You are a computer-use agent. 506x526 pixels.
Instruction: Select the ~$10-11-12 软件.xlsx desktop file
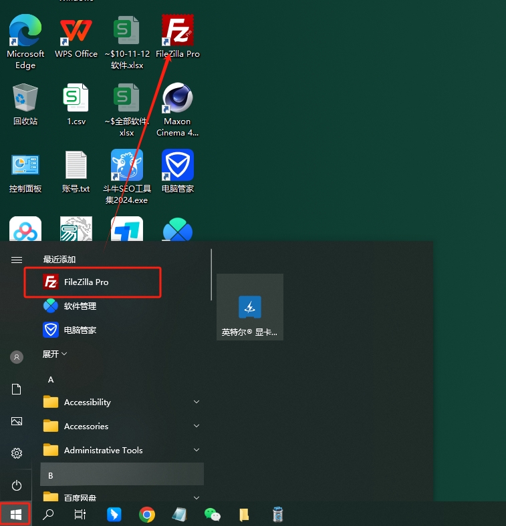pyautogui.click(x=127, y=41)
